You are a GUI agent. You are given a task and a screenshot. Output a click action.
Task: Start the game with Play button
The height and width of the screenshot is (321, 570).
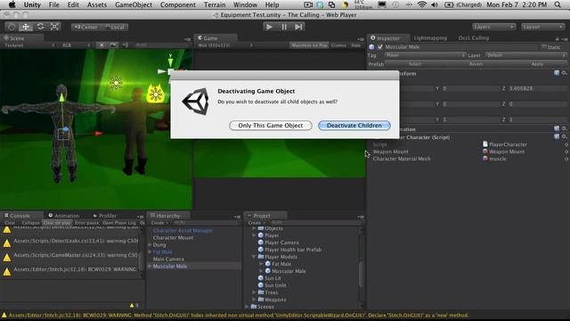tap(269, 27)
